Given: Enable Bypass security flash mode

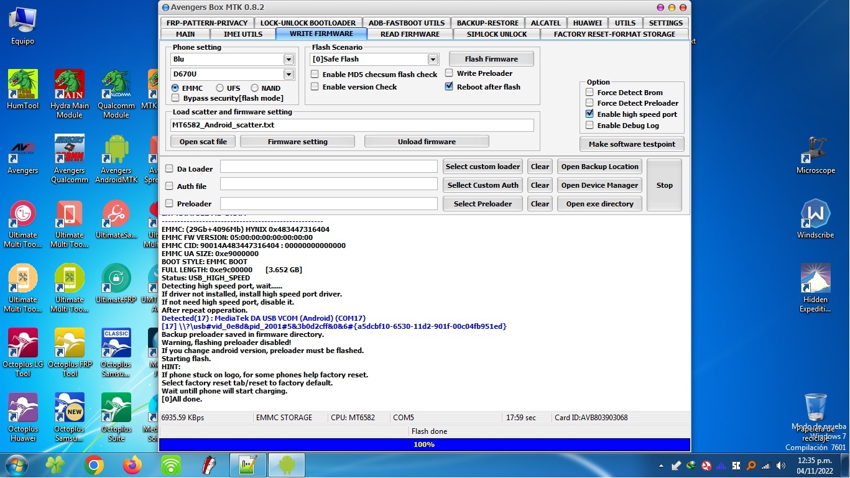Looking at the screenshot, I should [175, 98].
